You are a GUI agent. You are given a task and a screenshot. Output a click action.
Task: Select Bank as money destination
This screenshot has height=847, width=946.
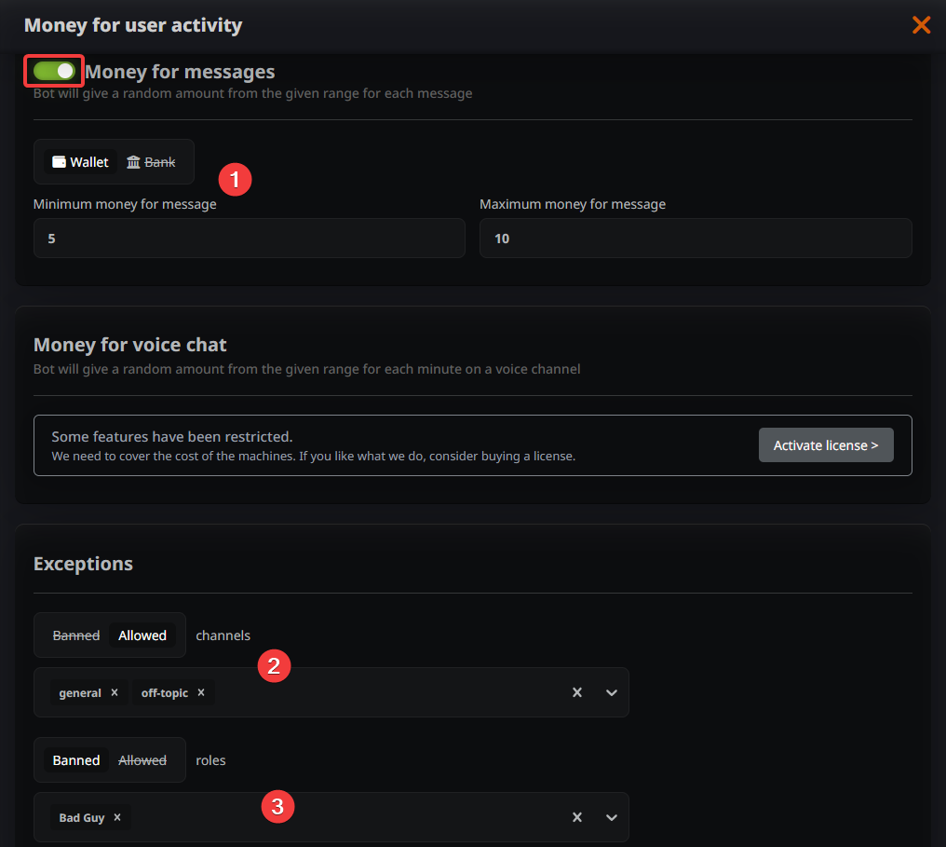(x=151, y=162)
